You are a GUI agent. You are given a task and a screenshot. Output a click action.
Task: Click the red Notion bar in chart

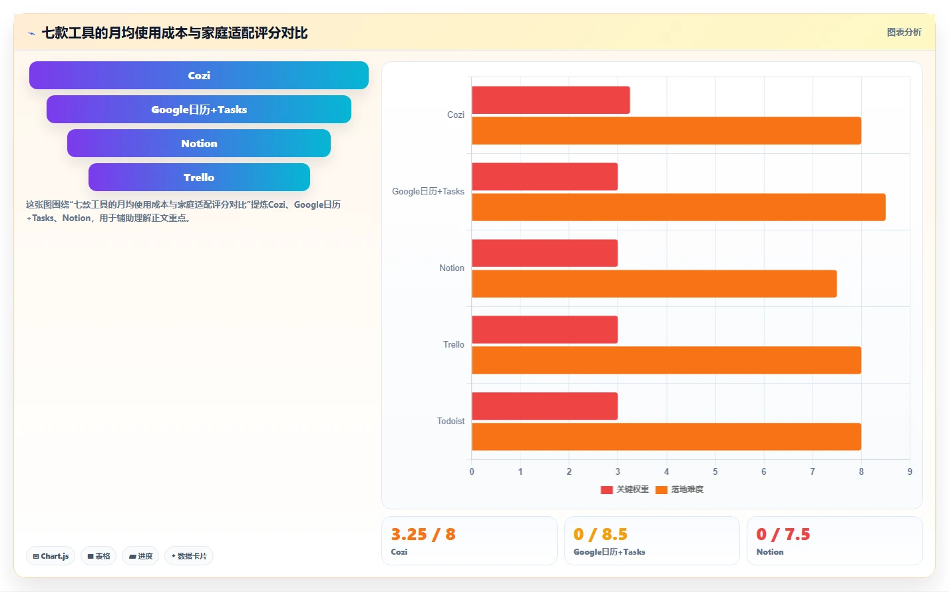pyautogui.click(x=545, y=253)
